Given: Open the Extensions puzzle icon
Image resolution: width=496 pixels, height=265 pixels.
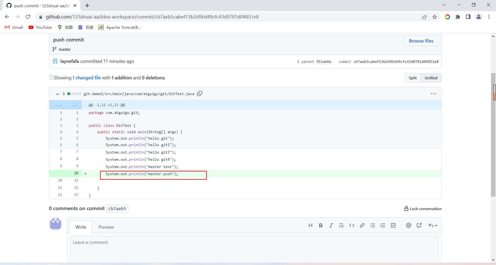Looking at the screenshot, I should [x=458, y=17].
